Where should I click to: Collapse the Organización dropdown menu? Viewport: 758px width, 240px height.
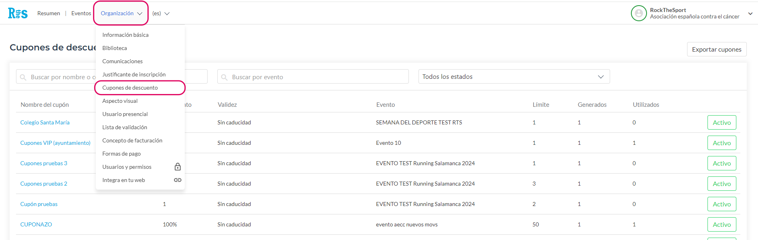click(121, 13)
